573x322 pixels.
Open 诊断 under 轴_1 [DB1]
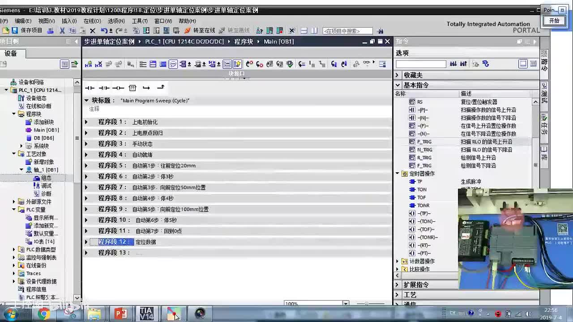click(47, 194)
